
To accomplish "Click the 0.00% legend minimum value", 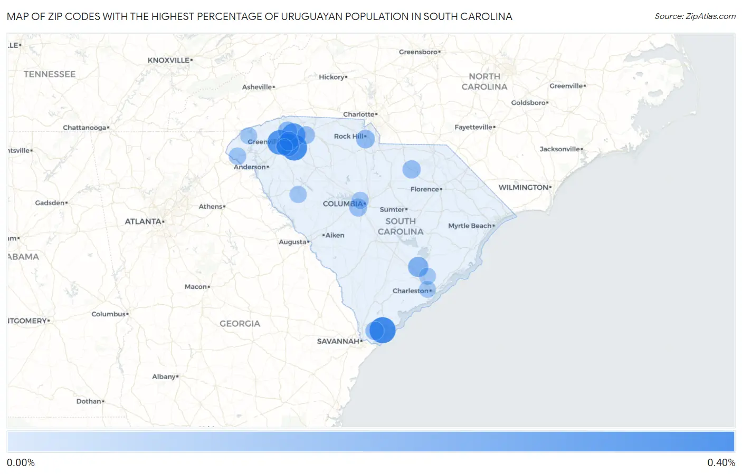I will [21, 462].
